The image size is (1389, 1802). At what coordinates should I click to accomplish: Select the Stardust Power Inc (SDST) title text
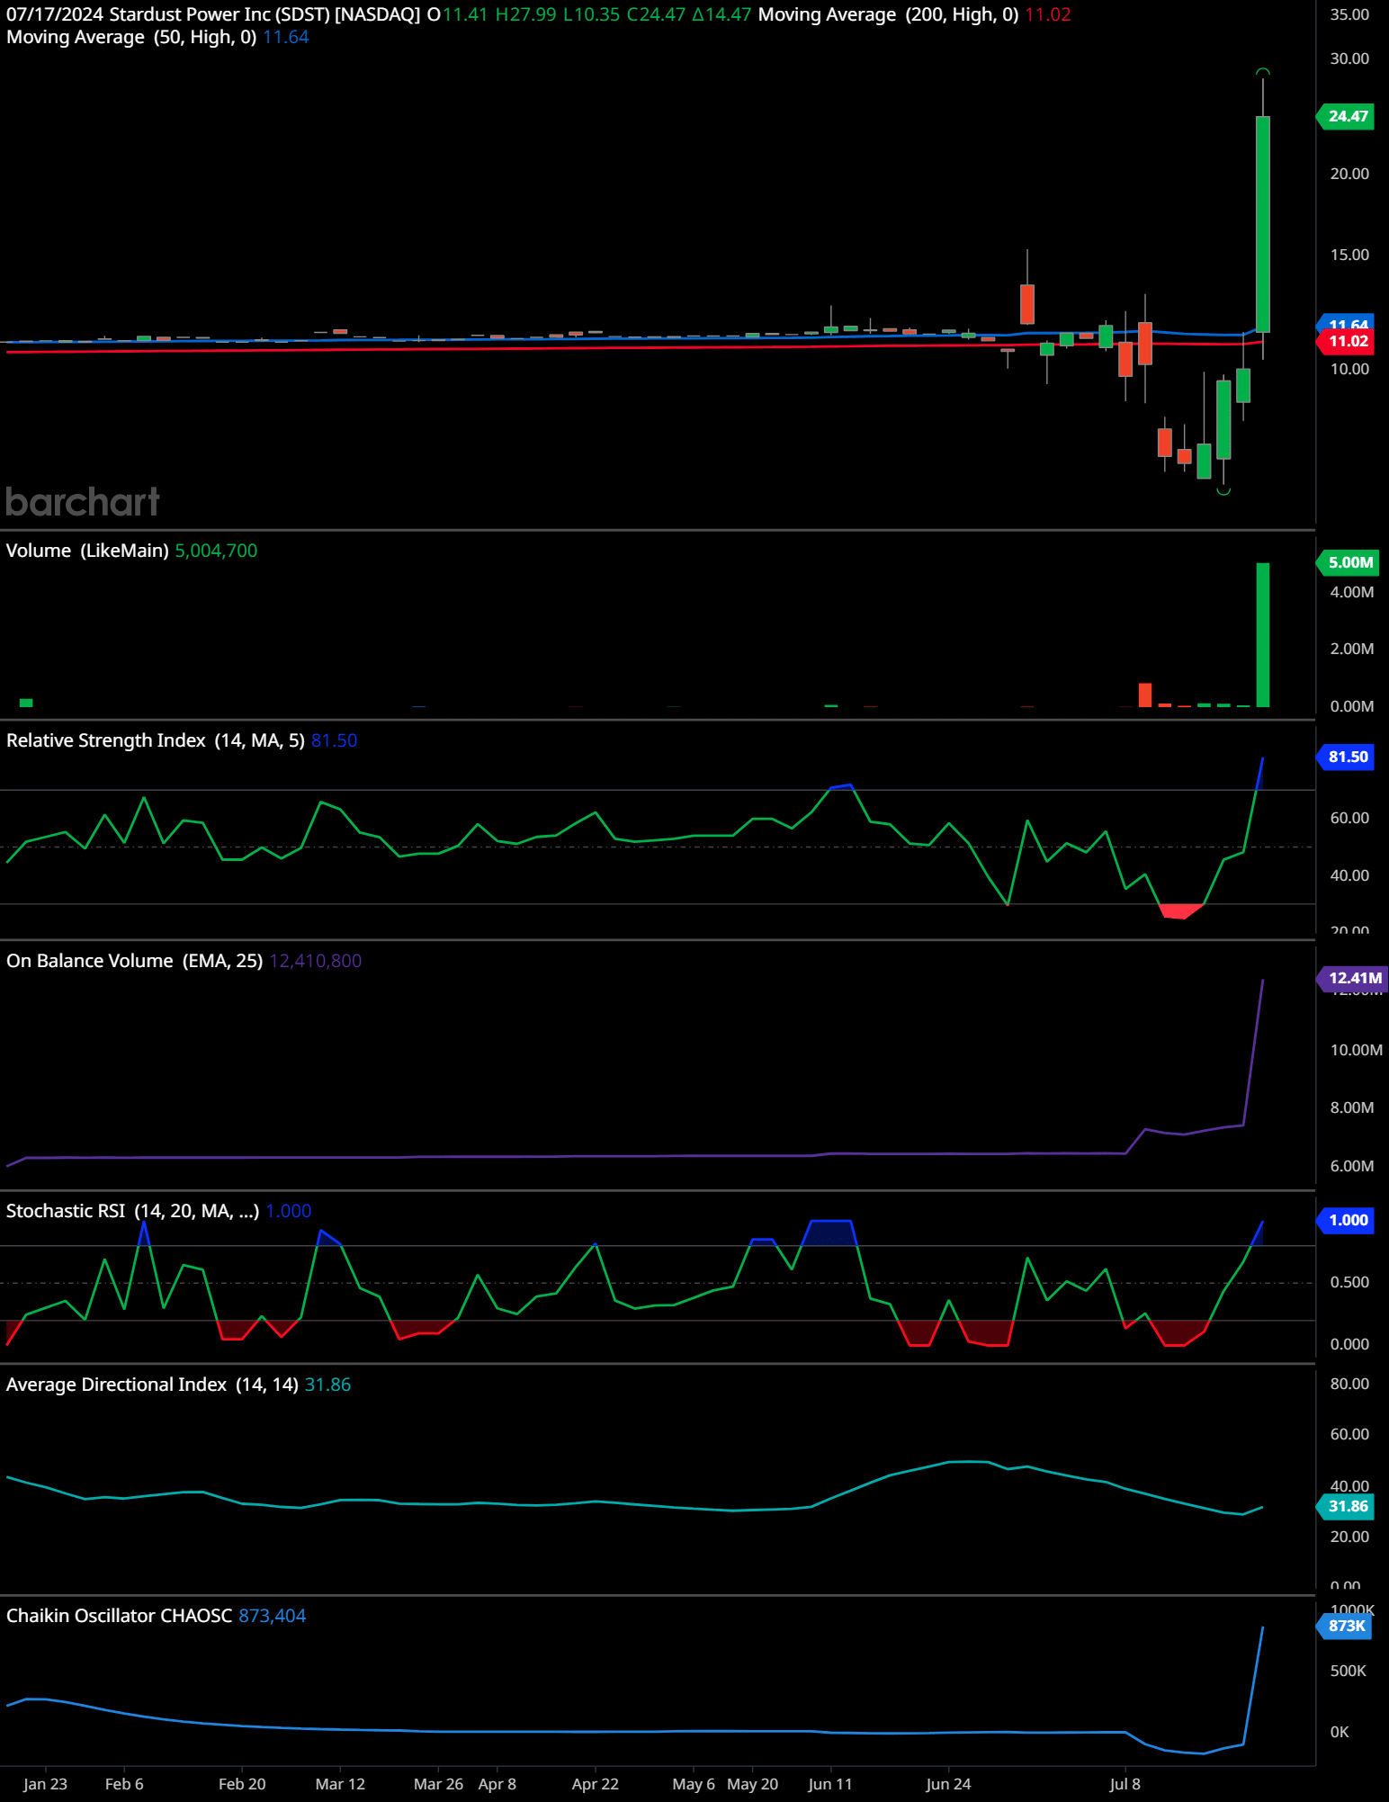(x=220, y=14)
